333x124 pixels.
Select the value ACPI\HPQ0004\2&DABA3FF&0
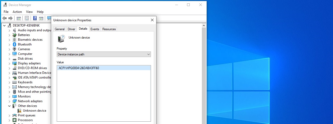coord(104,68)
